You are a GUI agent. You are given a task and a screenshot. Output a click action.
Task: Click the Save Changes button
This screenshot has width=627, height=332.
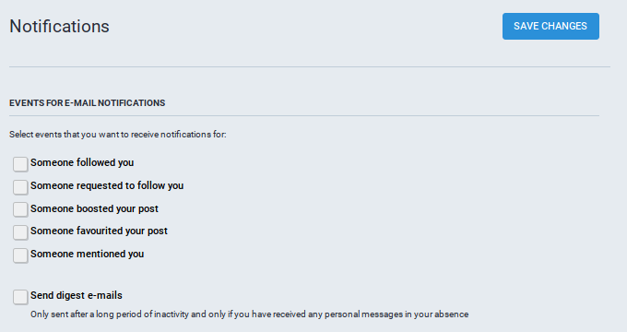click(x=550, y=26)
